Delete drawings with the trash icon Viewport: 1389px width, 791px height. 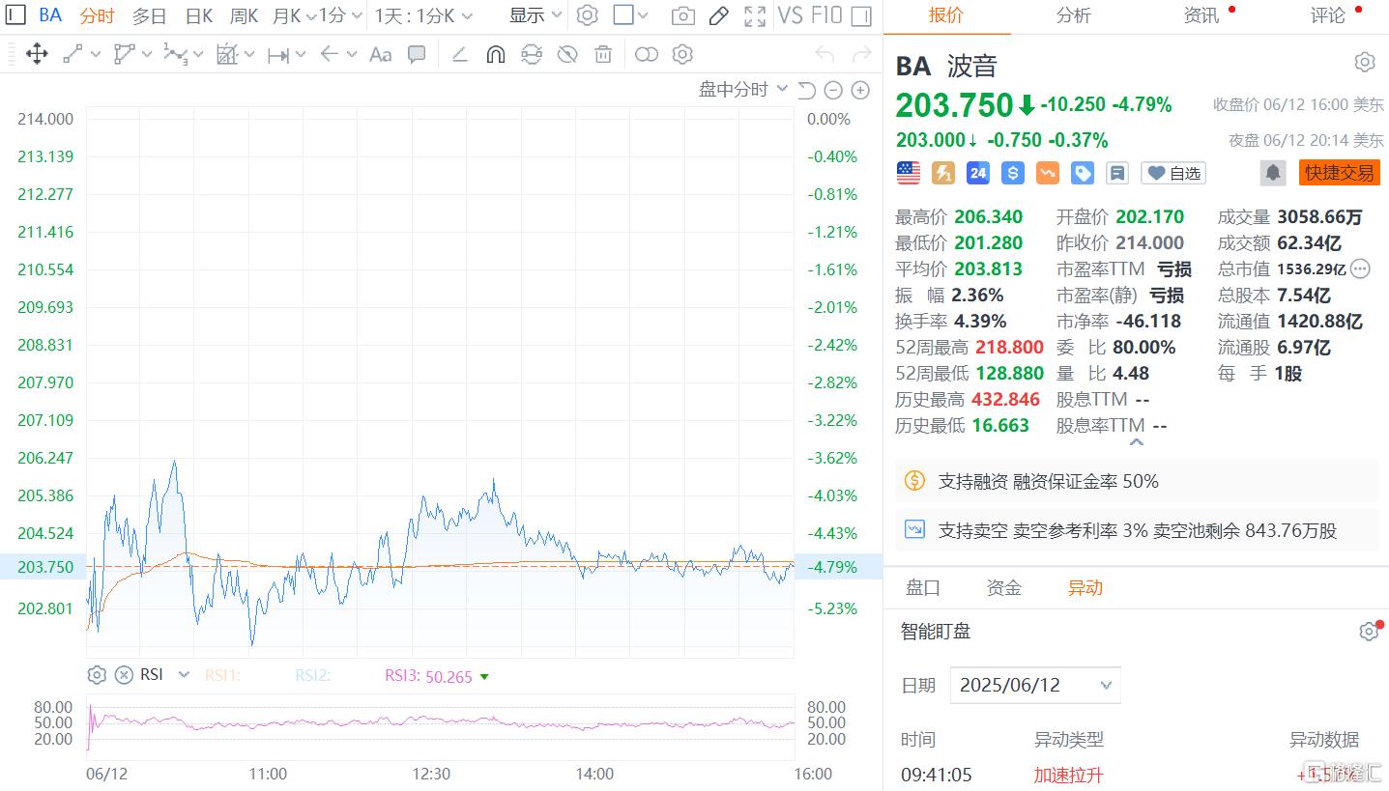pos(603,54)
